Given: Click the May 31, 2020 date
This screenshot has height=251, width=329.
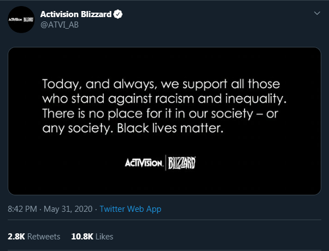Looking at the screenshot, I should pos(68,209).
